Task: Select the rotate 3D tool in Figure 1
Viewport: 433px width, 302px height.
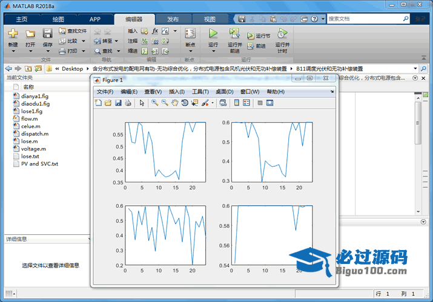Action: click(185, 103)
